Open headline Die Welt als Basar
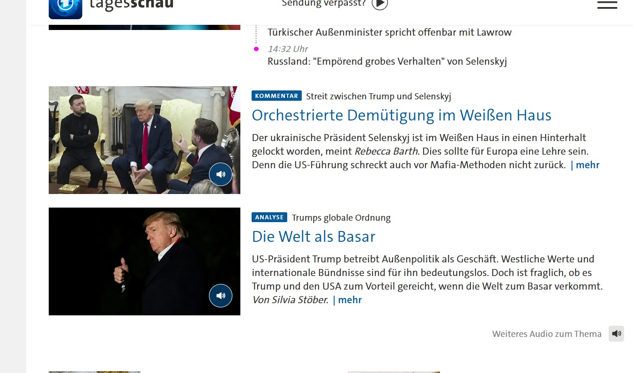This screenshot has height=373, width=633. 313,237
